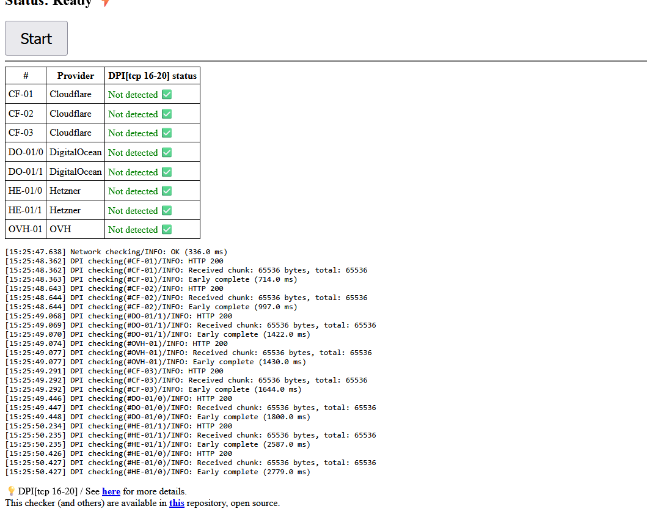Click '#HE-01/0 Received chunk' log line

click(x=191, y=463)
